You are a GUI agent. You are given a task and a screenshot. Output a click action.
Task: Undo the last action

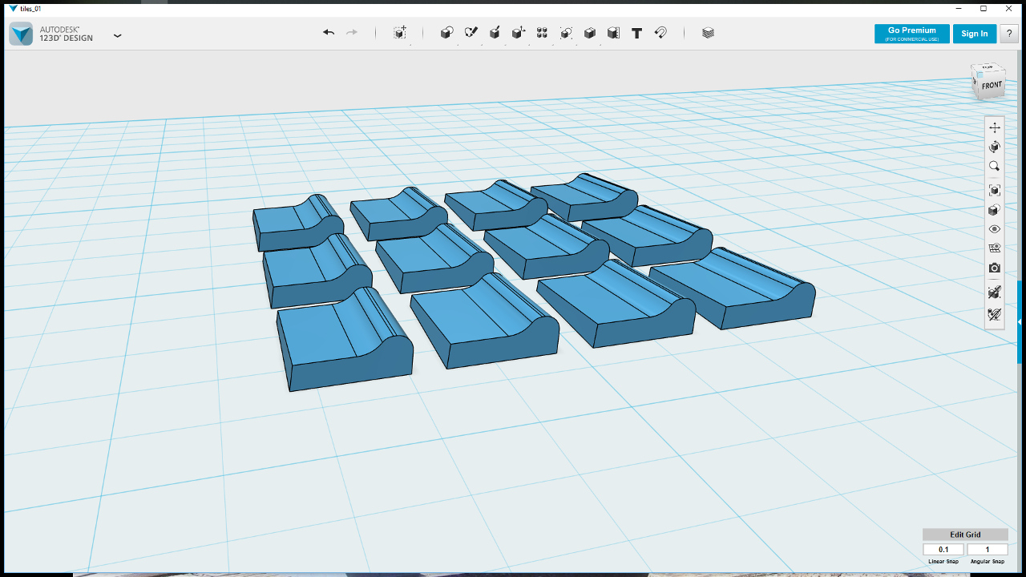329,33
